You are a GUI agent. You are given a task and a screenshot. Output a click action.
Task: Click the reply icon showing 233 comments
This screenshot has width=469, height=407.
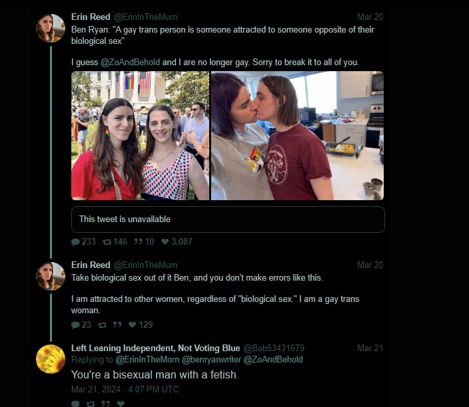(x=75, y=242)
